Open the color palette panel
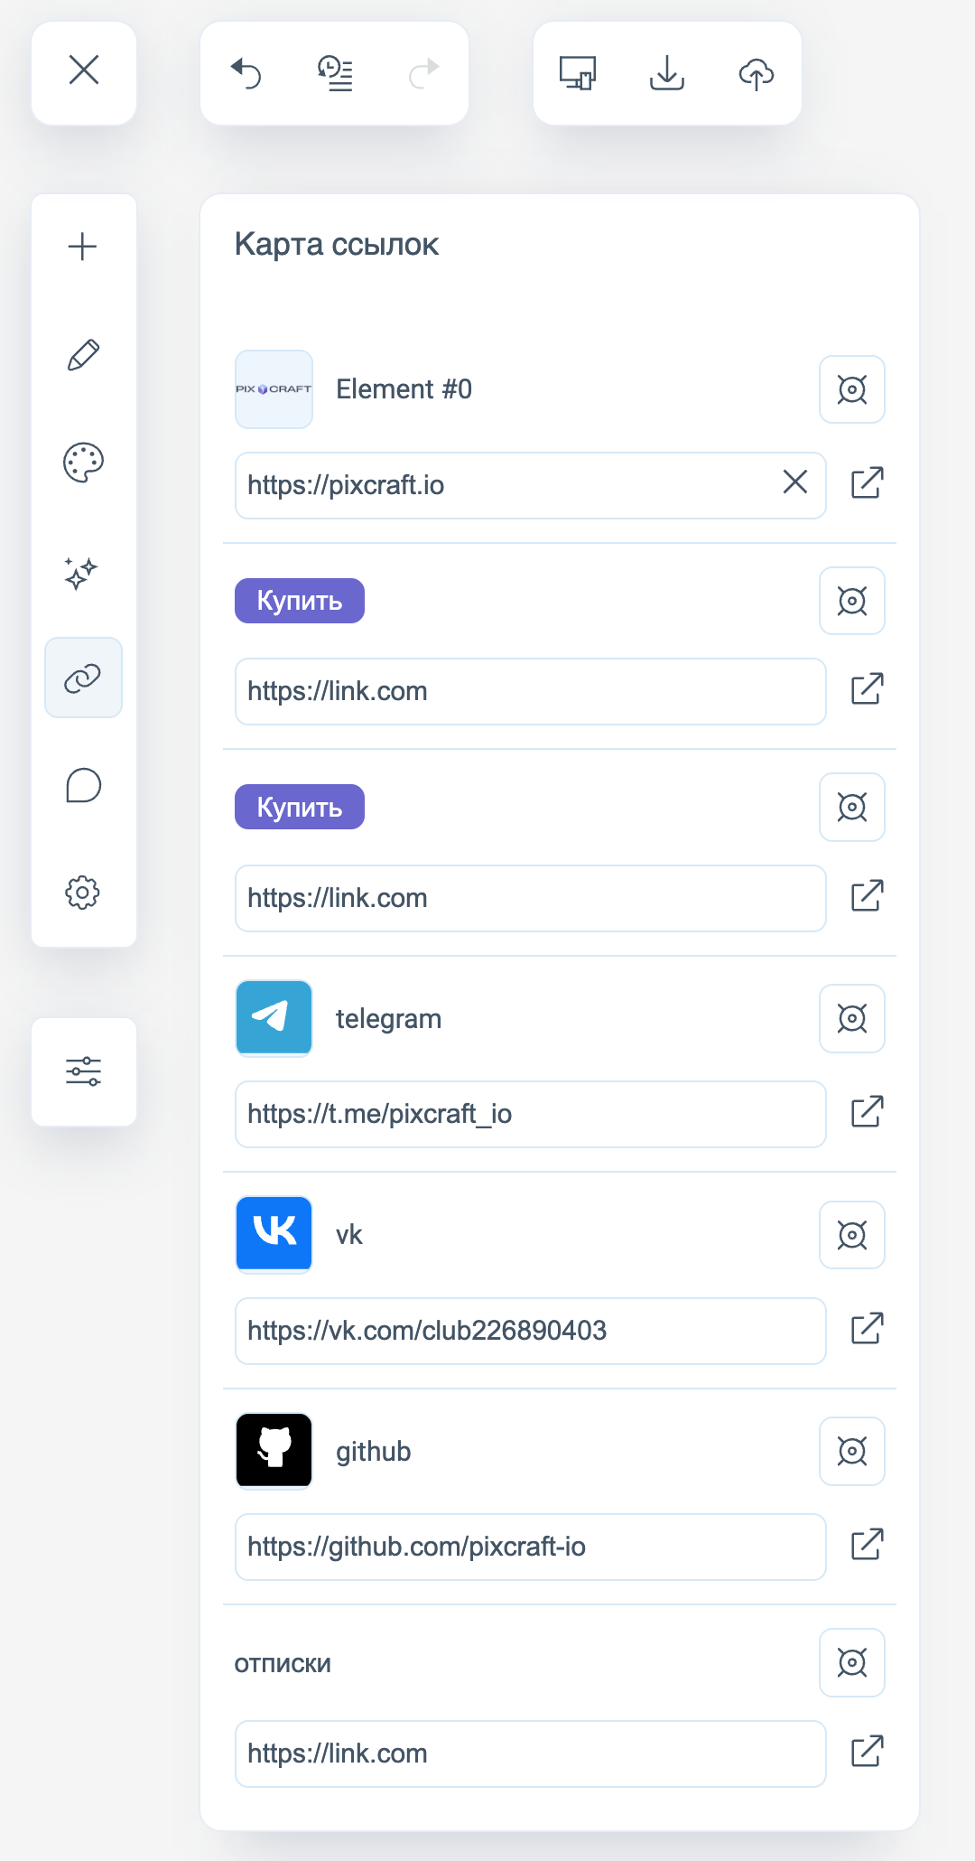Image resolution: width=975 pixels, height=1861 pixels. [83, 463]
